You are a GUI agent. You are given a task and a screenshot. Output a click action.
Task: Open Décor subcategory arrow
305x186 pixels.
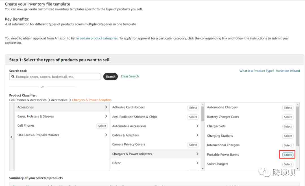[x=197, y=163]
